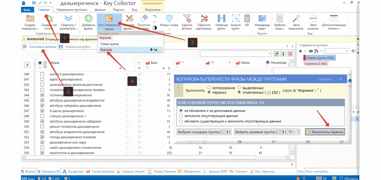The width and height of the screenshot is (381, 180).
Task: Choose заполнить отсутствующие данные option
Action: point(181,116)
